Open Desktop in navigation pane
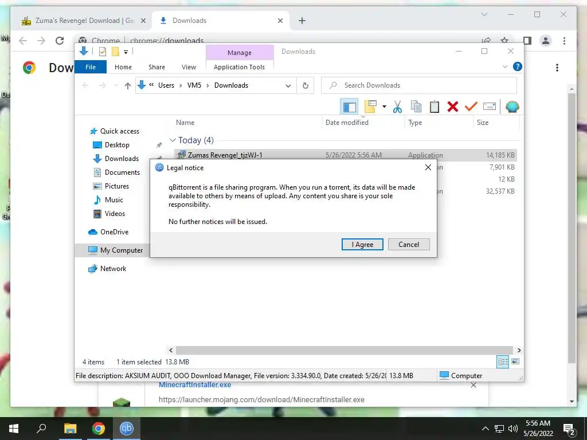 tap(117, 145)
